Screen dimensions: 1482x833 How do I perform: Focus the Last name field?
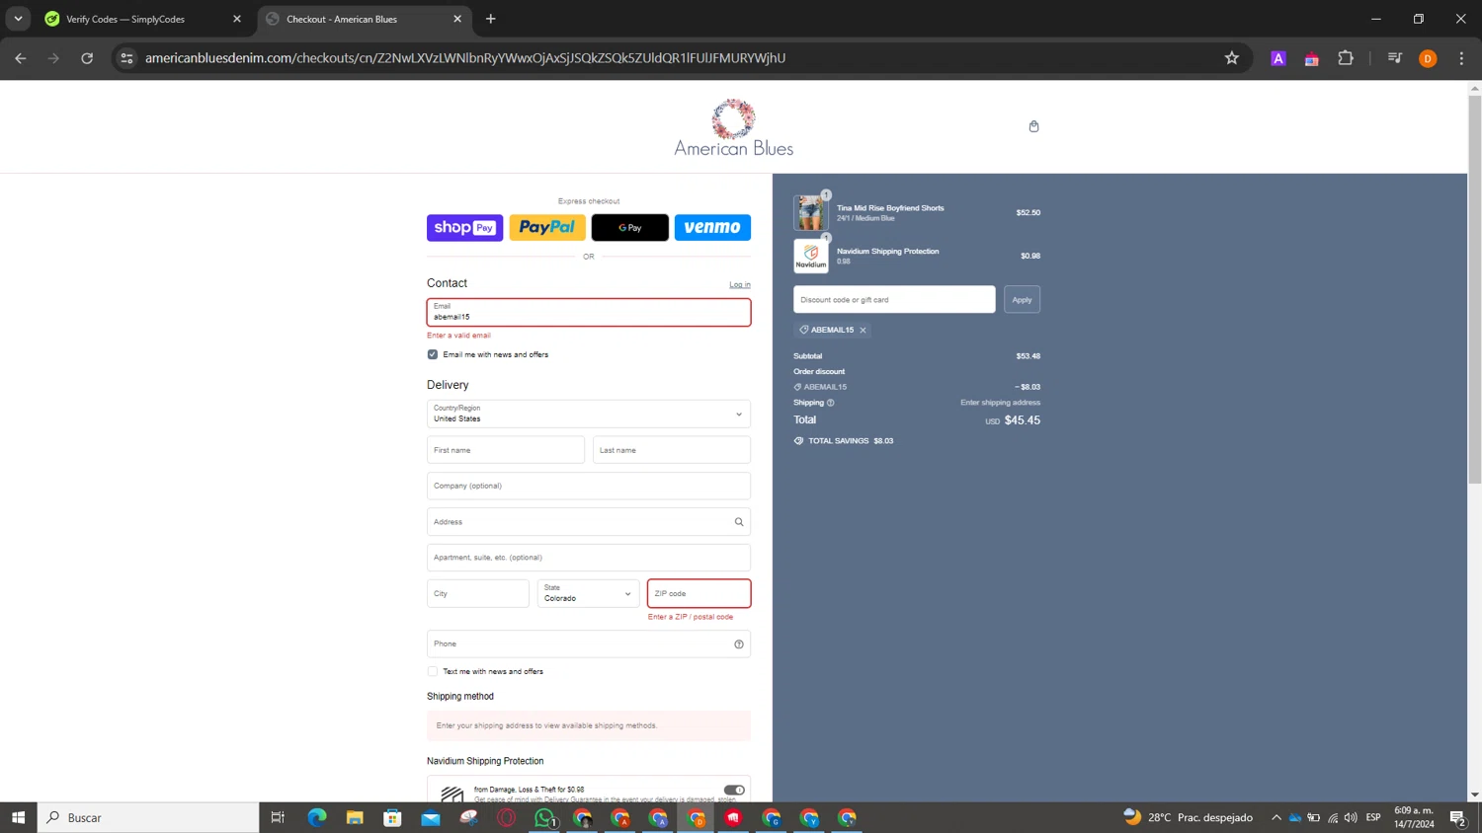pyautogui.click(x=672, y=450)
